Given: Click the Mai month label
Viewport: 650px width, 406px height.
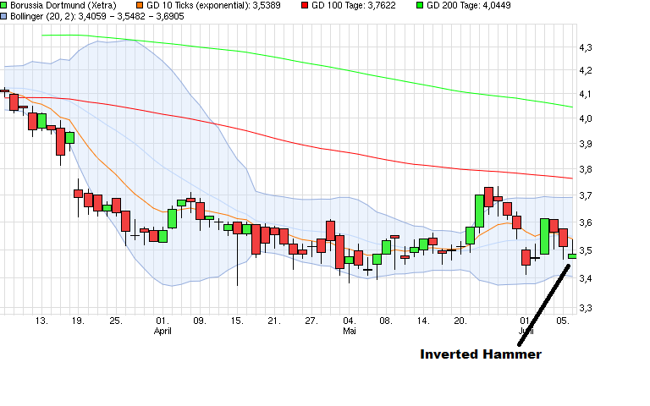Looking at the screenshot, I should tap(349, 332).
